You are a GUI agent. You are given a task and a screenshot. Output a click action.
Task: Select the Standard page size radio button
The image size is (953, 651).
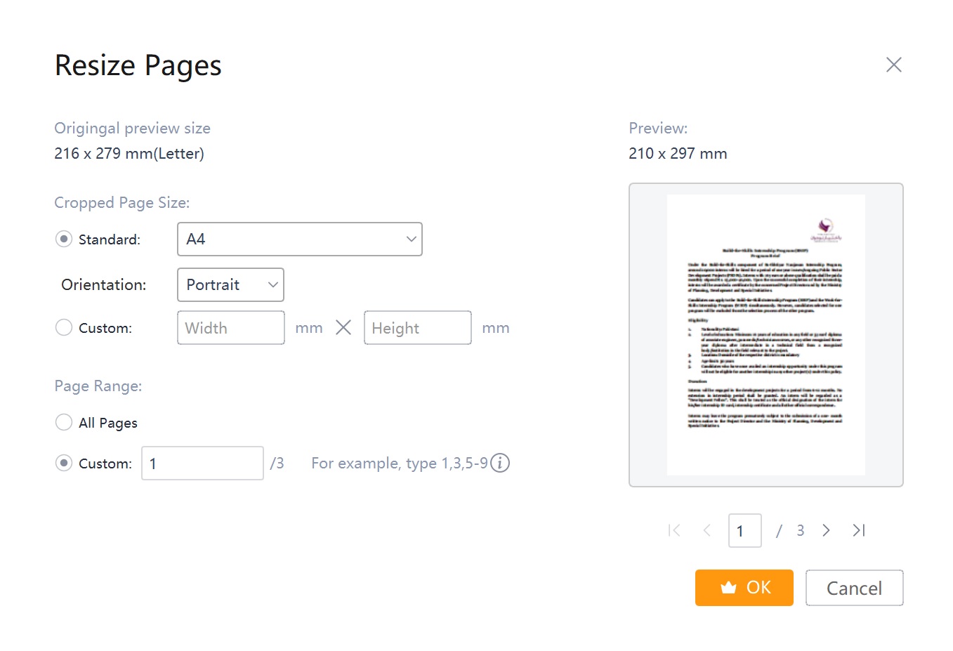(x=64, y=239)
